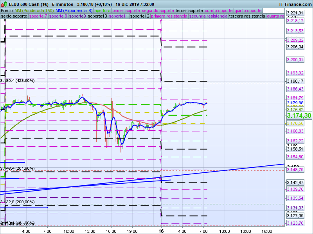Image resolution: width=313 pixels, height=234 pixels.
Task: Click the 3.148,79 price label on axis
Action: [x=295, y=170]
